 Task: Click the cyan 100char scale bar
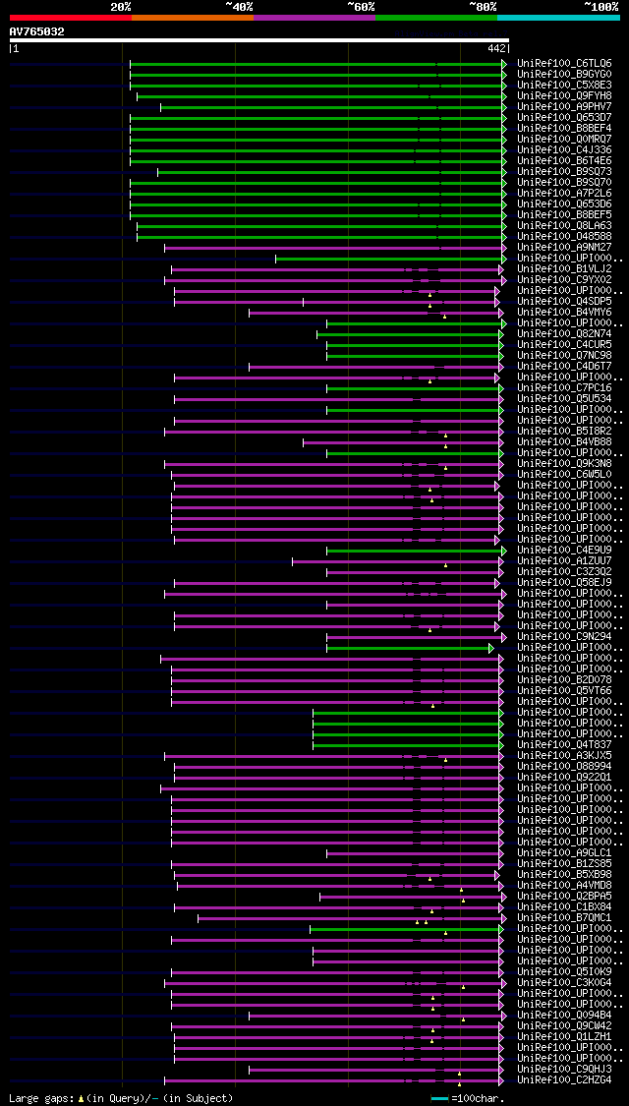[439, 1099]
